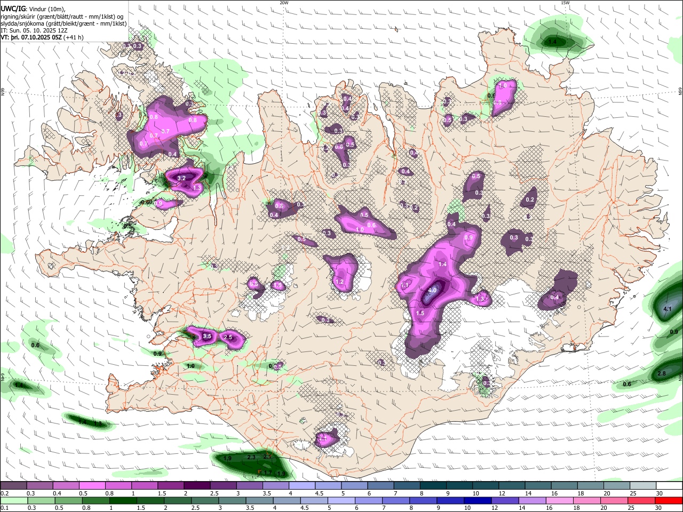Select the "1.7" rain label off the south coast
Viewport: 683px width, 512px height.
(268, 473)
